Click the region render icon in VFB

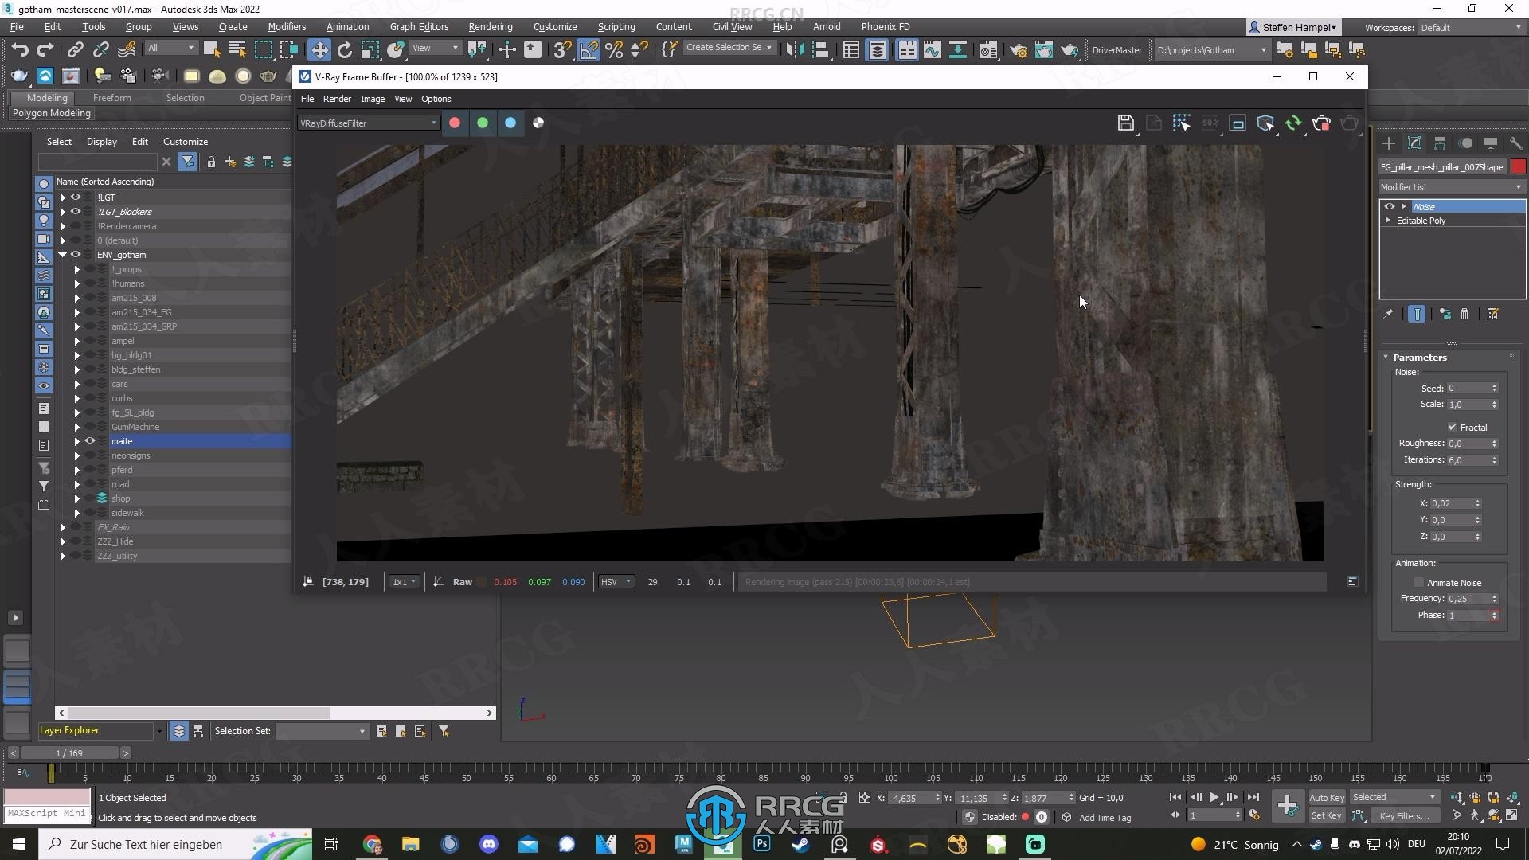tap(1238, 123)
